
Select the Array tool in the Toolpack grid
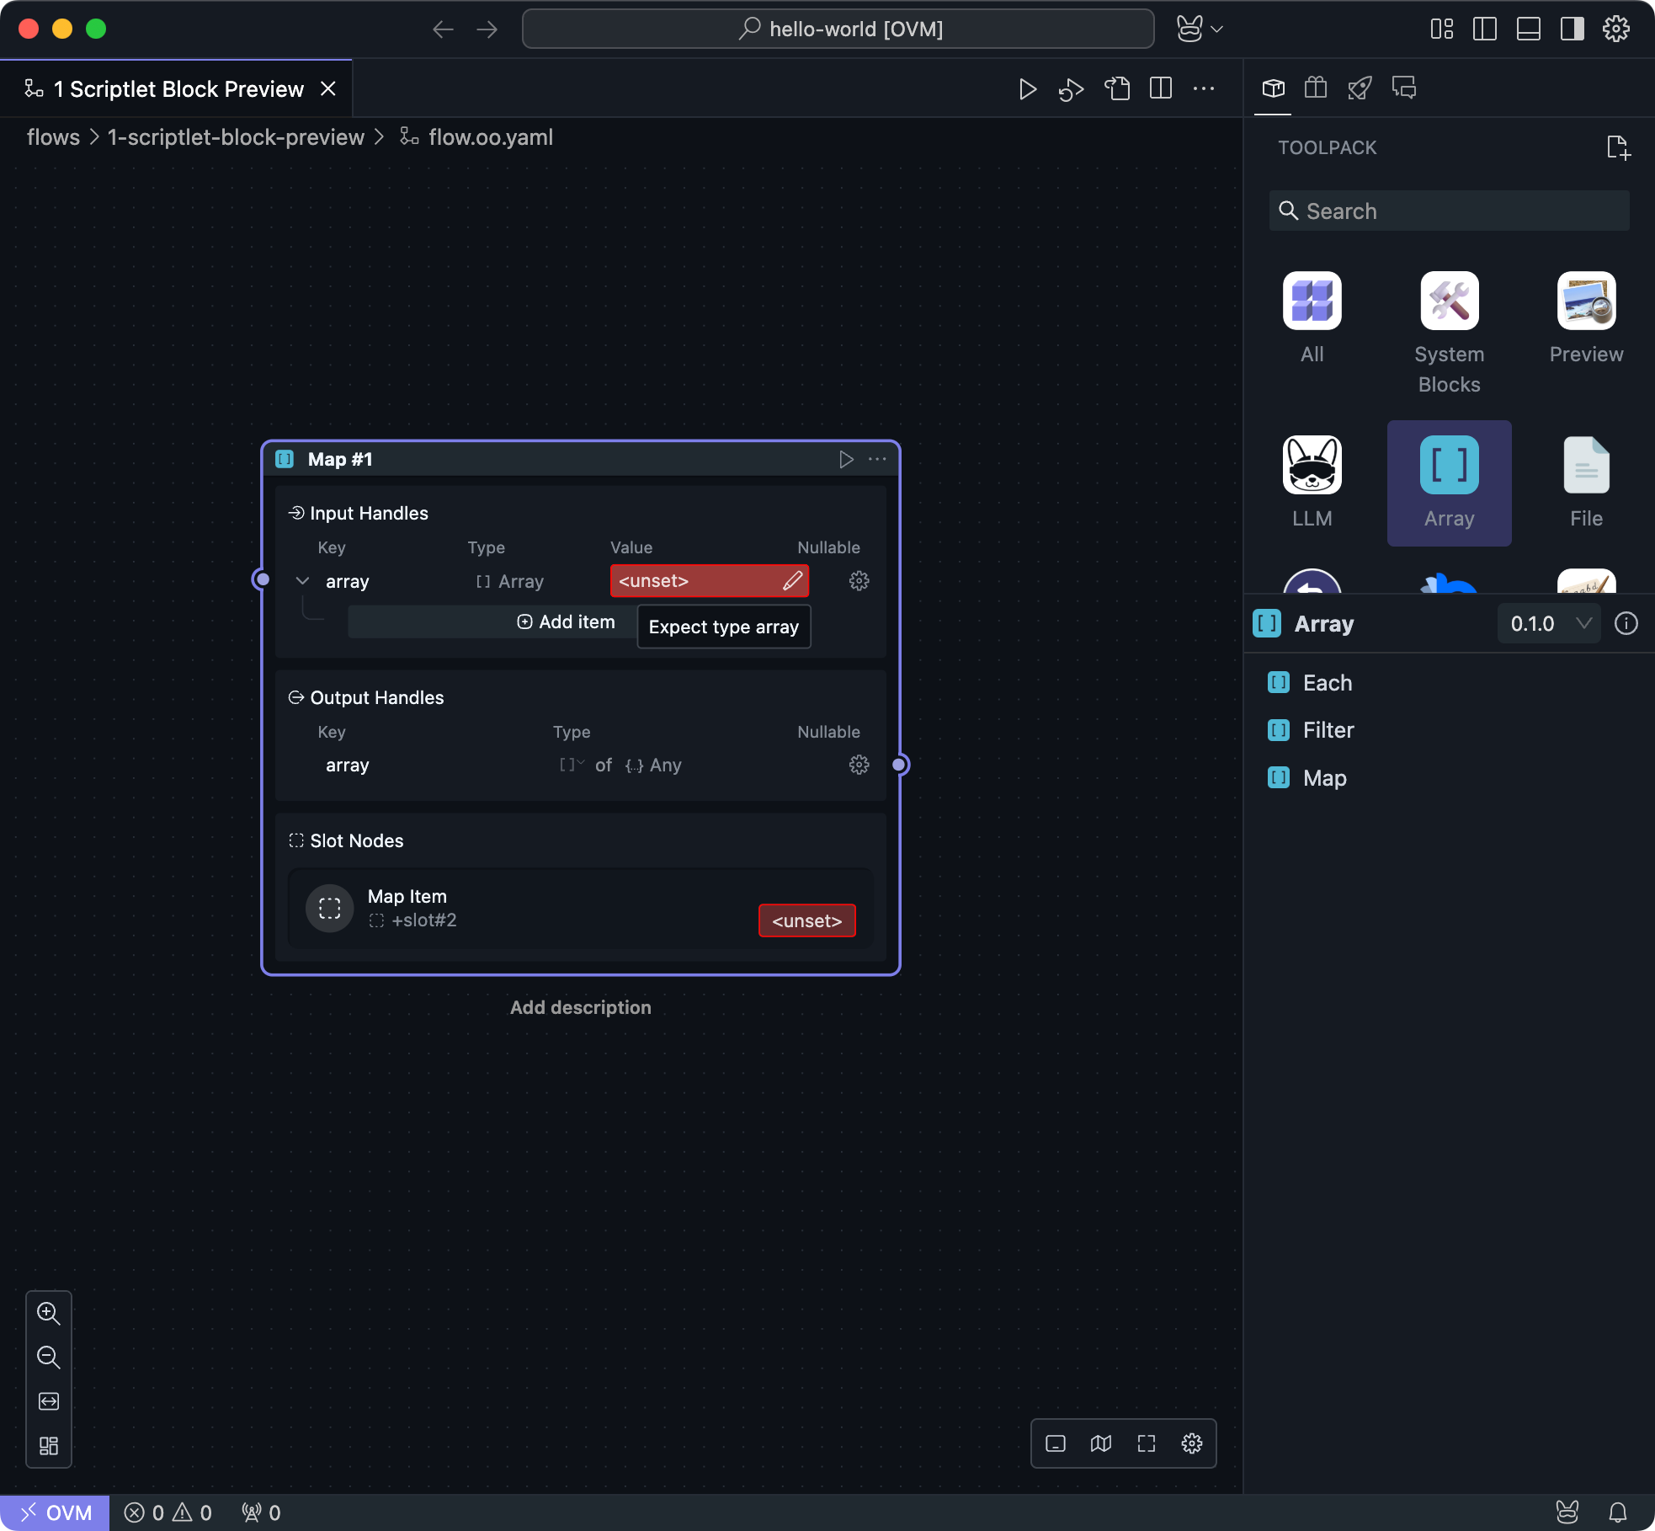coord(1448,483)
